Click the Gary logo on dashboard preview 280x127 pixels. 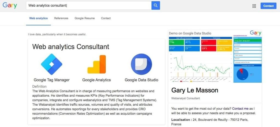coord(255,33)
